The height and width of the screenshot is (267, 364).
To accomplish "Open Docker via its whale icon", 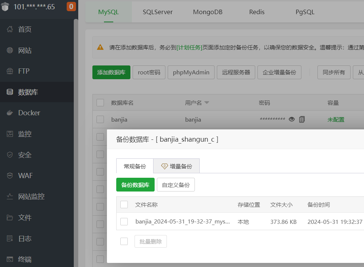I will point(10,113).
